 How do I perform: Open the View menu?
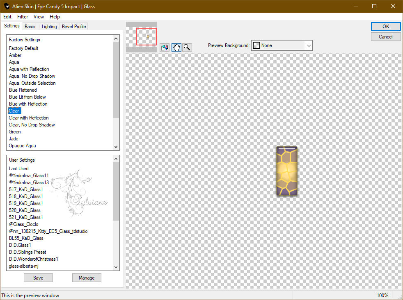[39, 17]
